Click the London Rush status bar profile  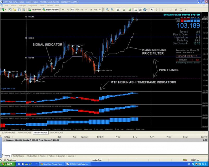97,160
